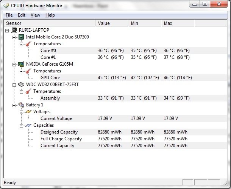Screen dimensions: 231x189
Task: Click the hard drive Temperatures thermometer icon
Action: click(28, 91)
